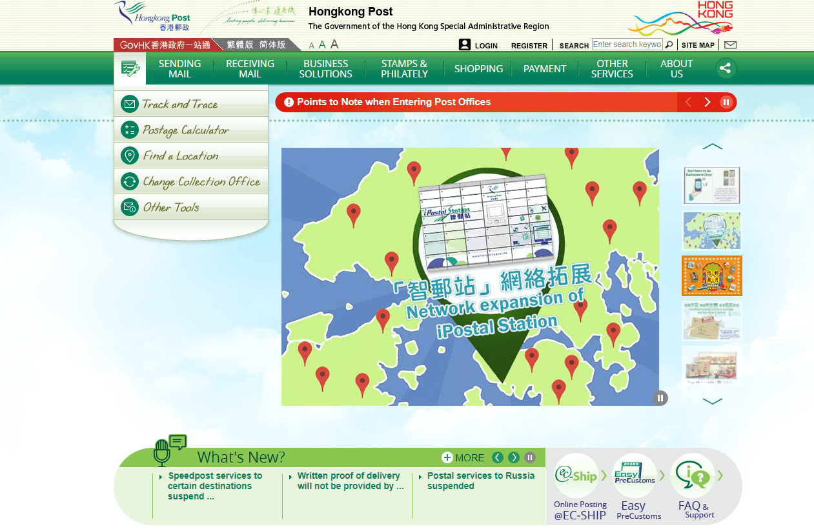The width and height of the screenshot is (814, 531).
Task: Open the Business Solutions menu
Action: tap(325, 68)
